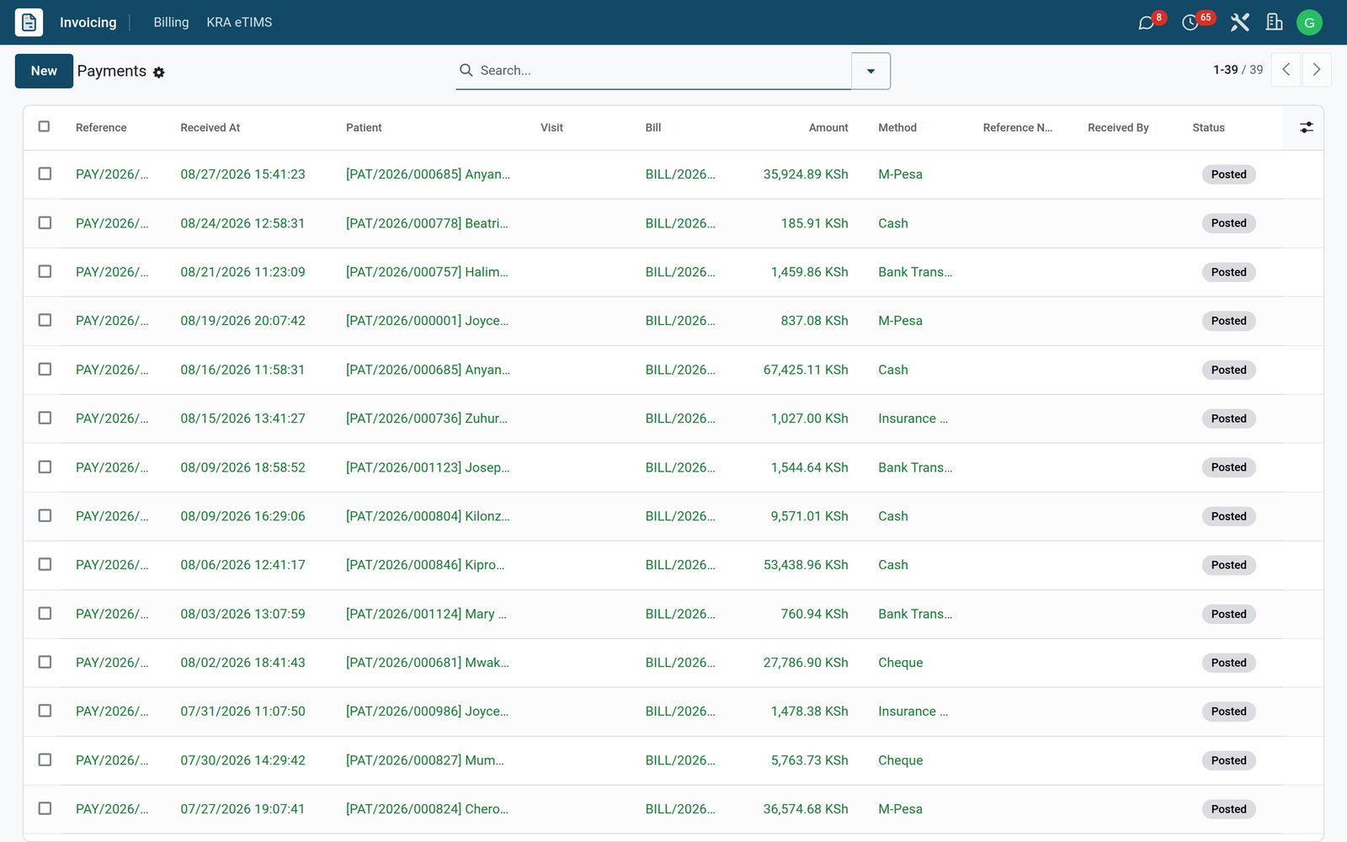Screen dimensions: 1347x842
Task: Create a New payment
Action: (x=44, y=72)
